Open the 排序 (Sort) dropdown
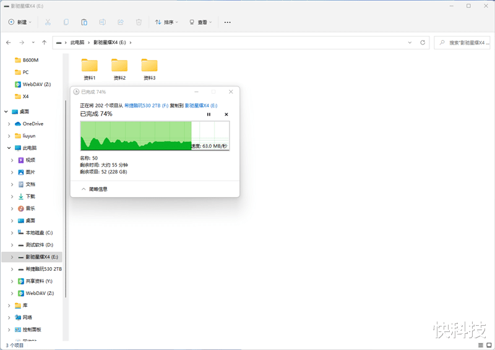This screenshot has width=495, height=350. (x=166, y=22)
